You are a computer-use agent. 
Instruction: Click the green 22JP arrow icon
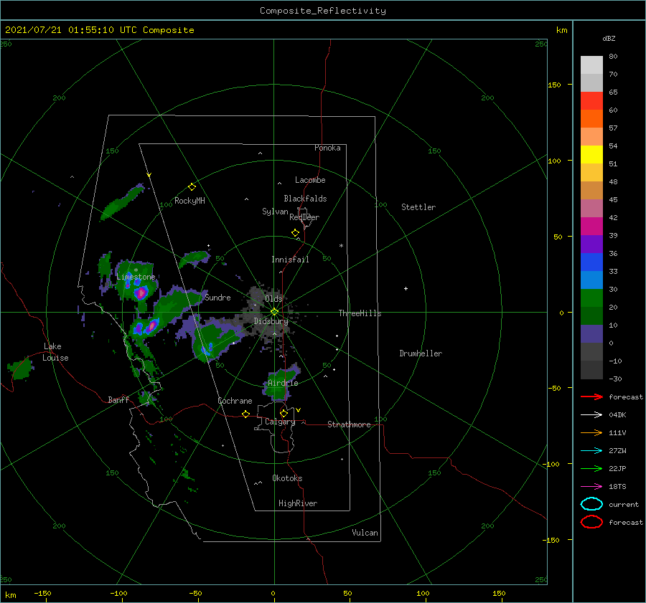tap(591, 468)
